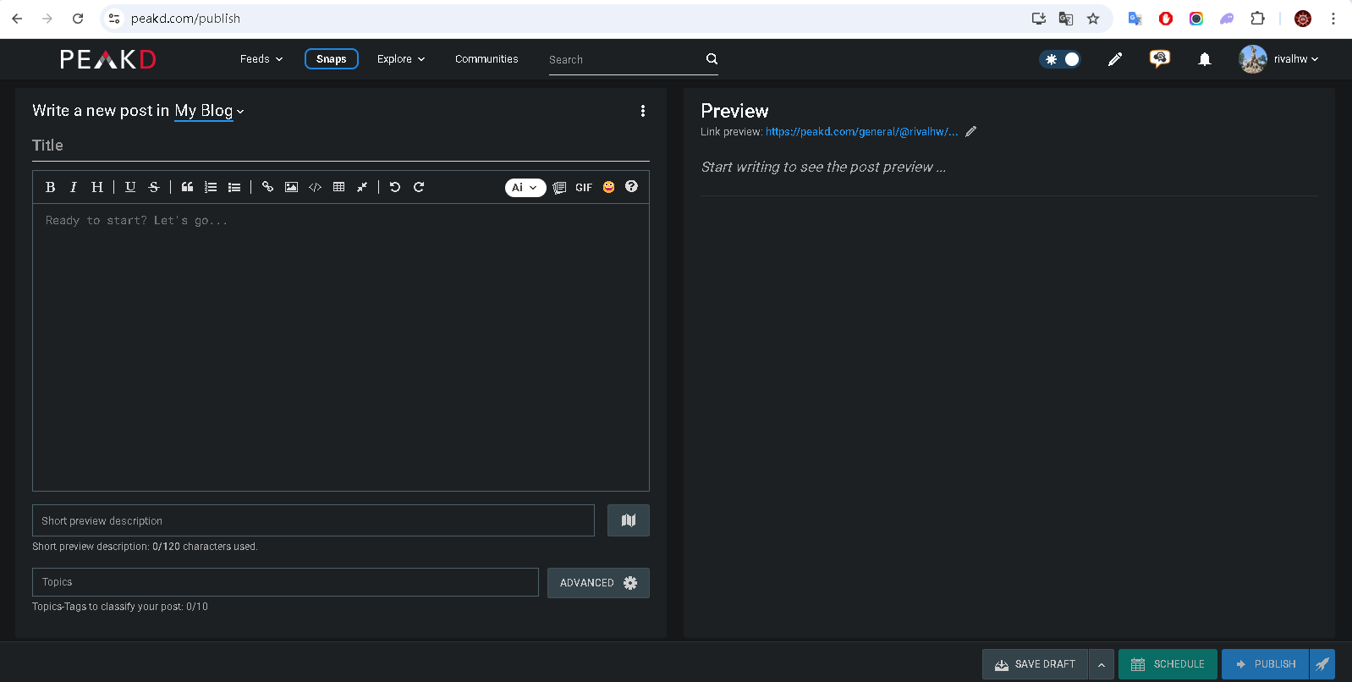Click the Search input field
The image size is (1352, 682).
point(624,59)
